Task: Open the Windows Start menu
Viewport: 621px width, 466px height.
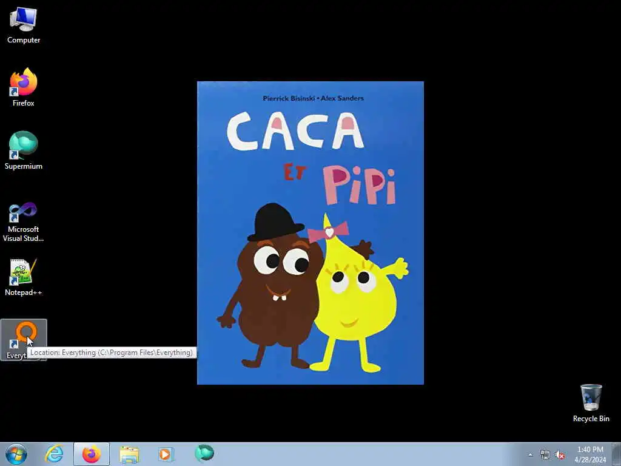Action: tap(16, 454)
